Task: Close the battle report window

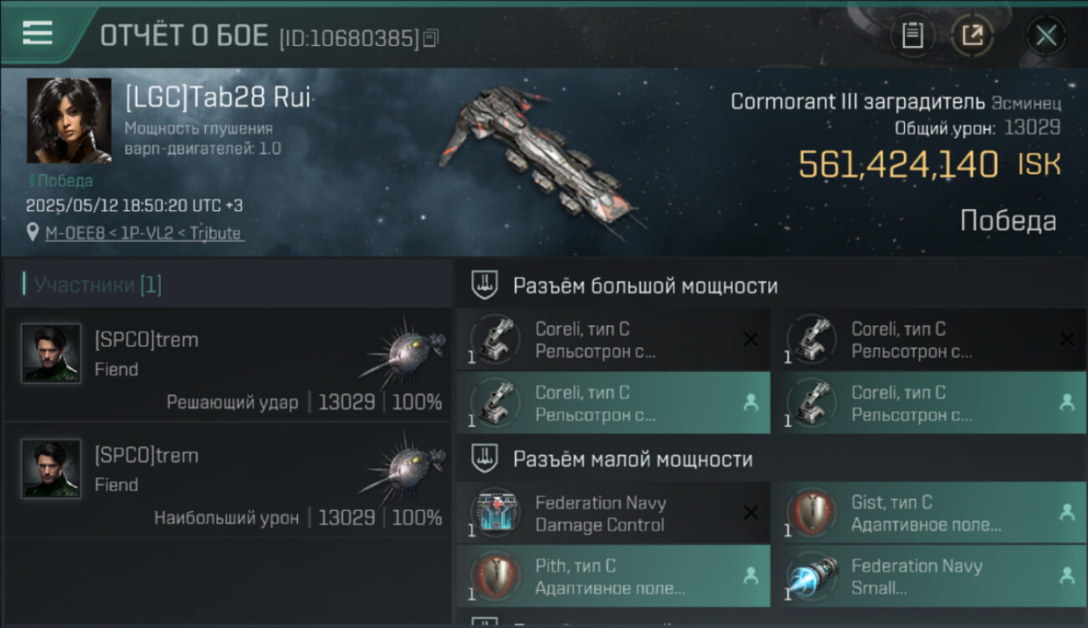Action: click(1045, 35)
